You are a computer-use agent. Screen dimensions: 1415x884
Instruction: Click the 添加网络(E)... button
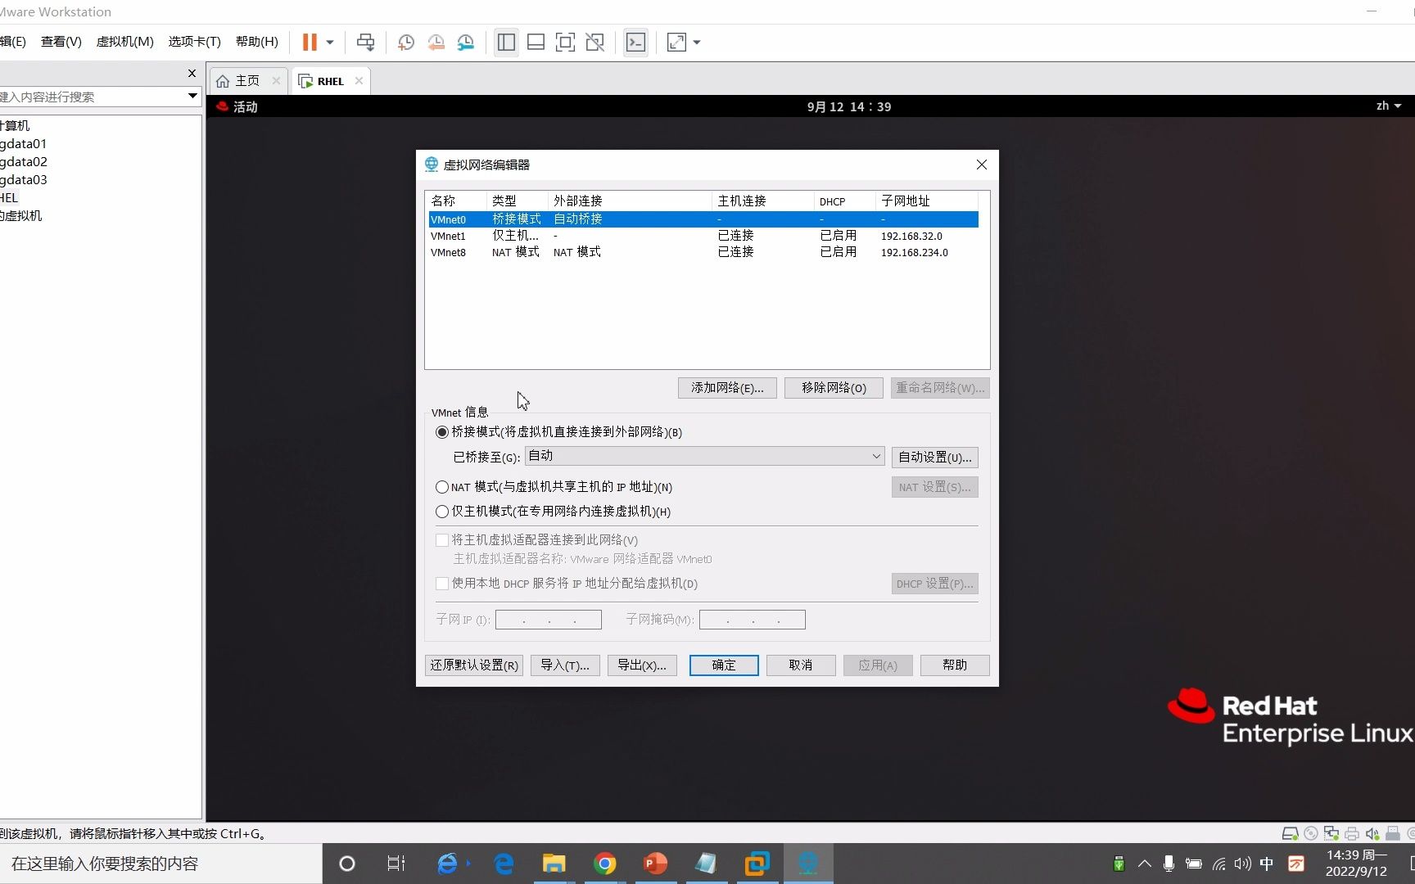pyautogui.click(x=727, y=388)
